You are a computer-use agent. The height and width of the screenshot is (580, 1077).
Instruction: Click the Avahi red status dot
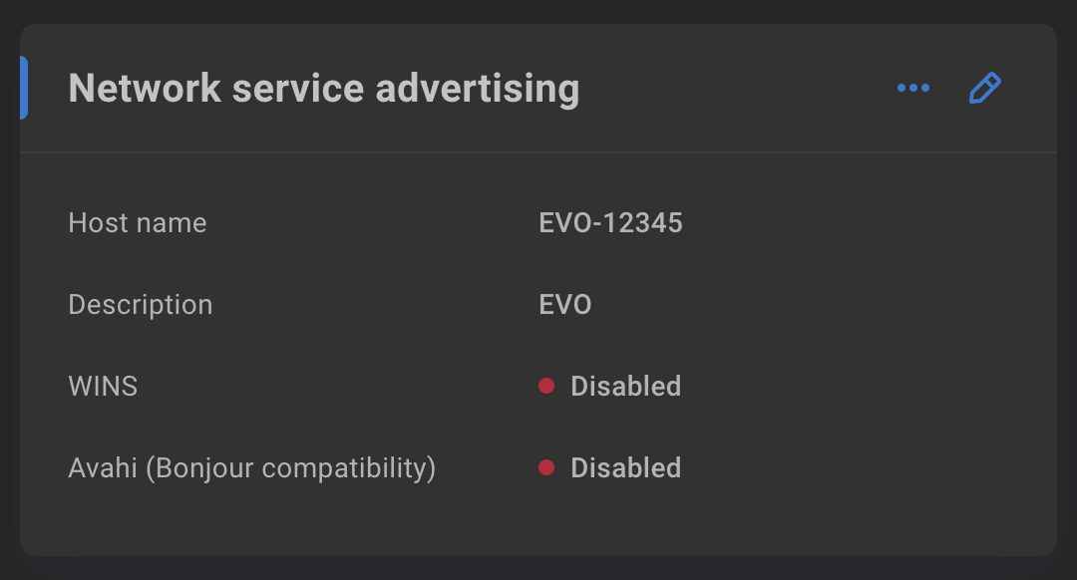coord(546,467)
